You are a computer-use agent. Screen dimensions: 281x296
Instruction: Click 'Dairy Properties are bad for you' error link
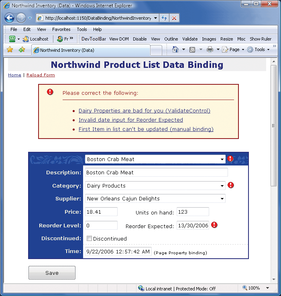tap(145, 110)
